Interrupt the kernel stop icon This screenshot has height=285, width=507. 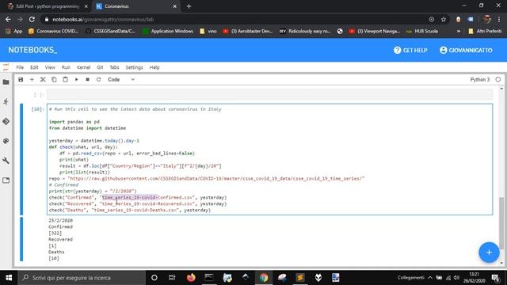[x=87, y=79]
